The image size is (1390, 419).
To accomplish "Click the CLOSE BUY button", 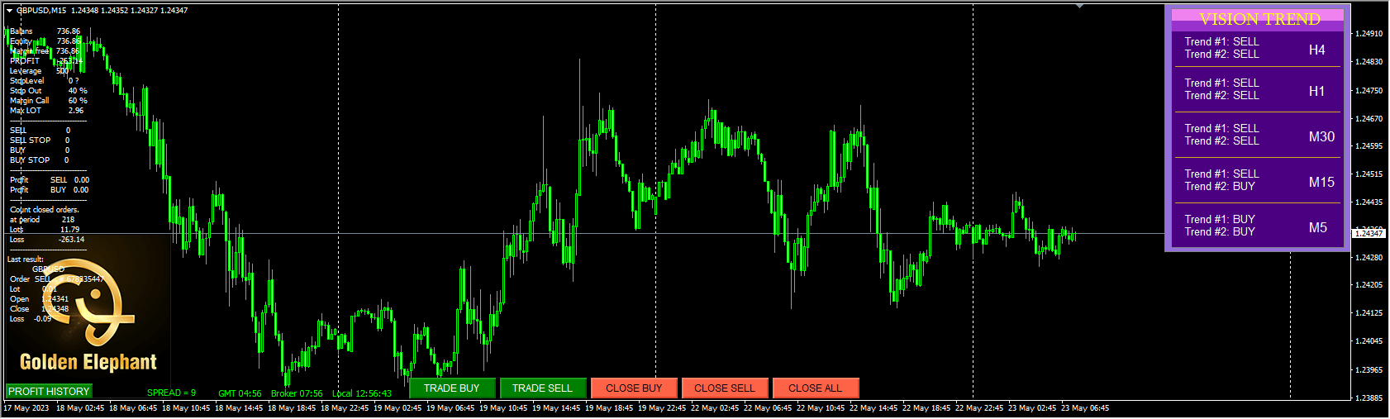I will click(x=634, y=388).
